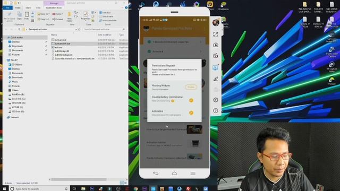Image resolution: width=340 pixels, height=191 pixels.
Task: Click the Paste icon in ribbon
Action: point(27,16)
